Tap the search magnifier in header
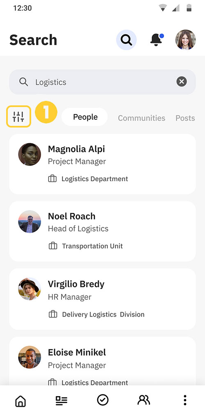 pyautogui.click(x=126, y=40)
